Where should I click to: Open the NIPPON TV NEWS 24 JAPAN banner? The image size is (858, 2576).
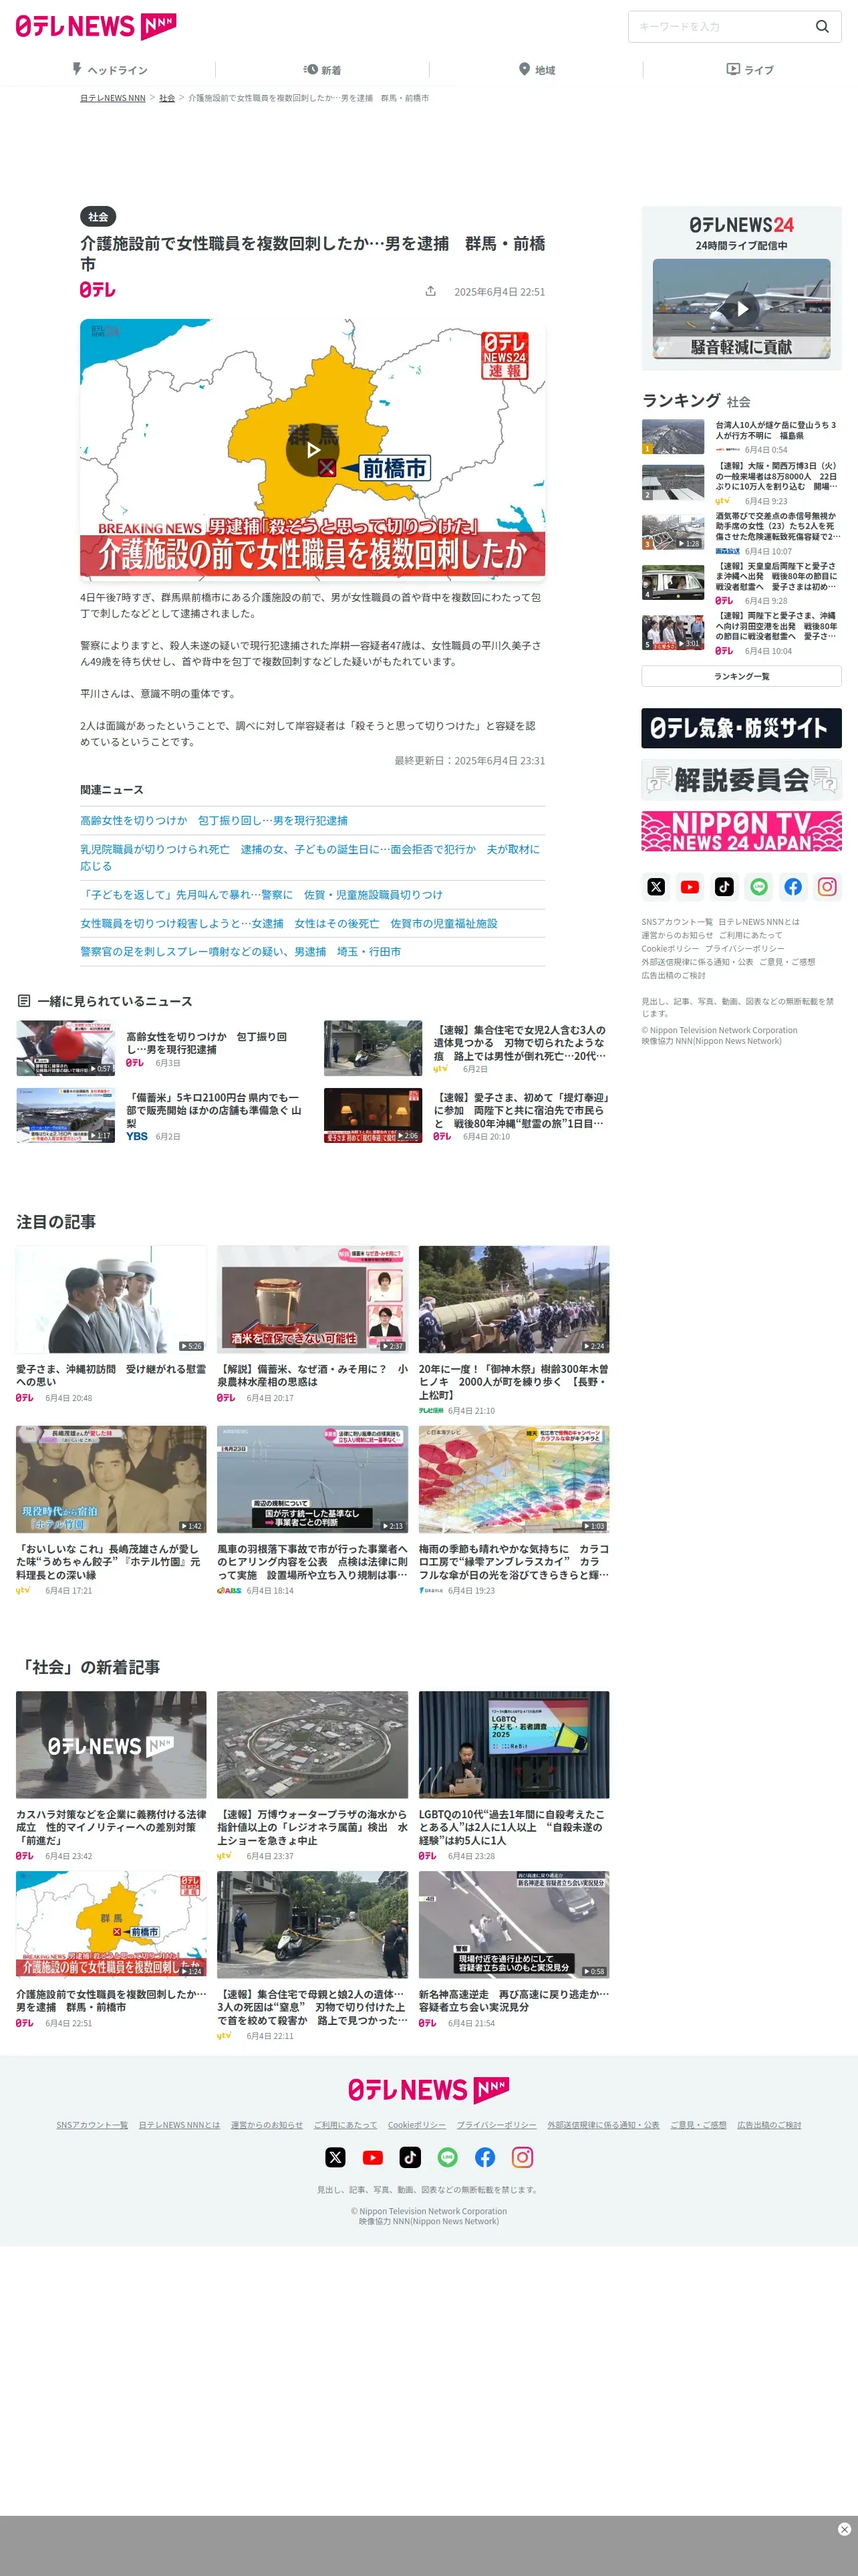point(741,832)
